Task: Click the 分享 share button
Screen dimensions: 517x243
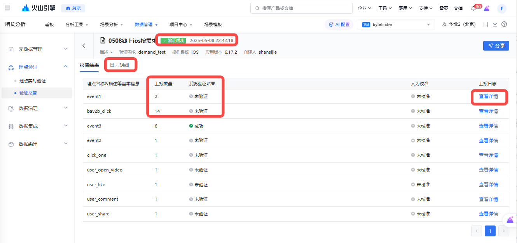Action: (496, 45)
